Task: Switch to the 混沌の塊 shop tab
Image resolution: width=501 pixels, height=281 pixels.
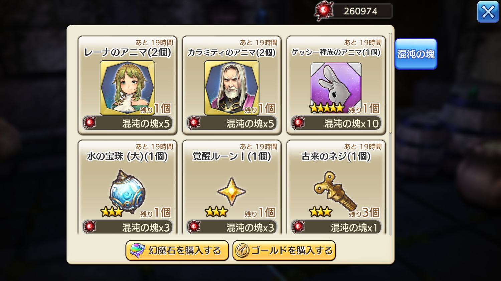Action: tap(416, 54)
